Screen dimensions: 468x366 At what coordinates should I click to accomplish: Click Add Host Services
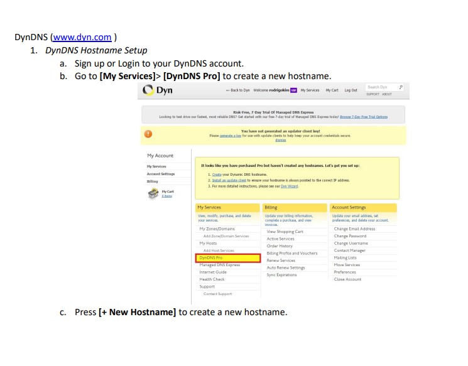(x=219, y=250)
